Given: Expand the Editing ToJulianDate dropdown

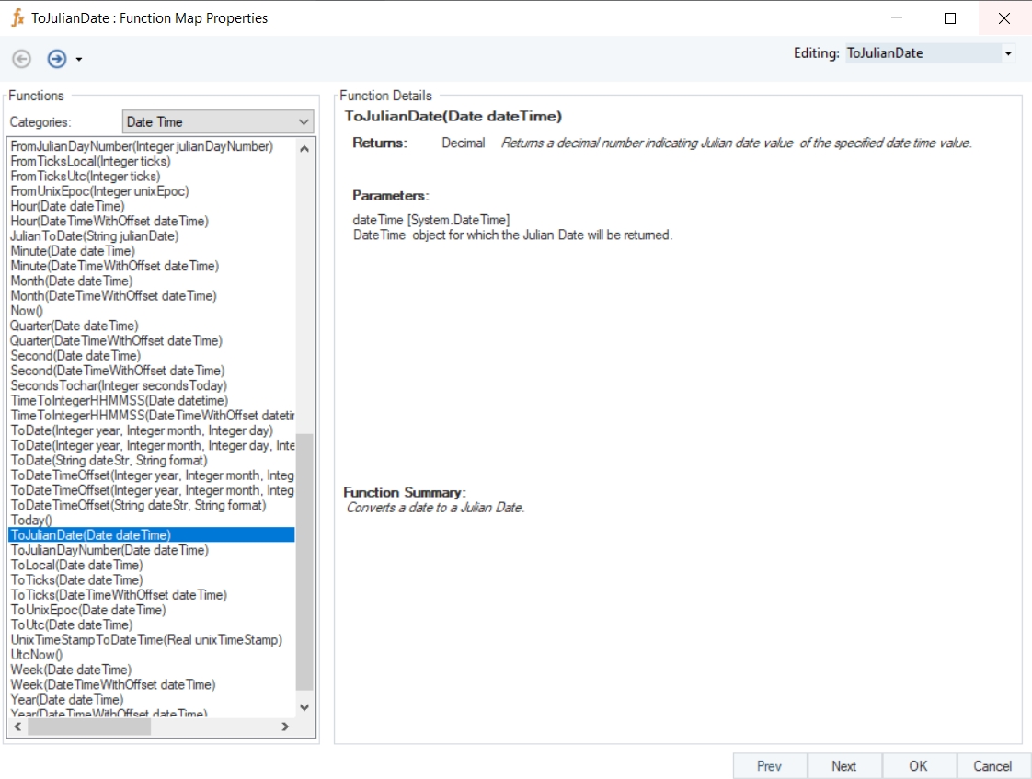Looking at the screenshot, I should click(x=1008, y=53).
